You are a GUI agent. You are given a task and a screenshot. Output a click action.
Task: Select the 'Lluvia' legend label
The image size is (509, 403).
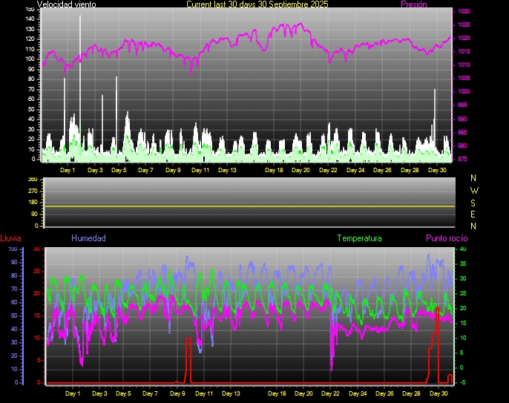tap(10, 238)
